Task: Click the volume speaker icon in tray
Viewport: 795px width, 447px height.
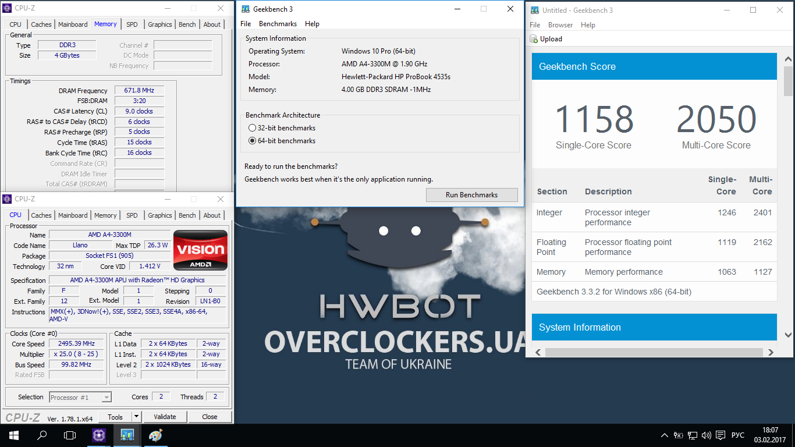Action: pos(707,435)
